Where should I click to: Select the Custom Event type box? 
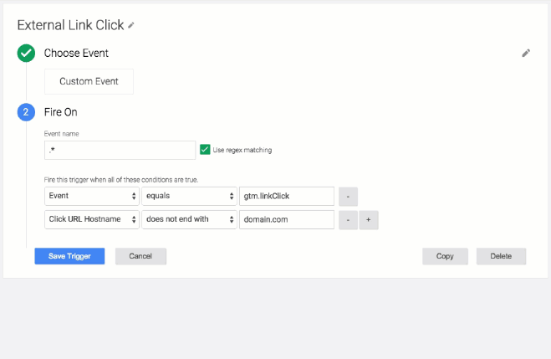[89, 81]
